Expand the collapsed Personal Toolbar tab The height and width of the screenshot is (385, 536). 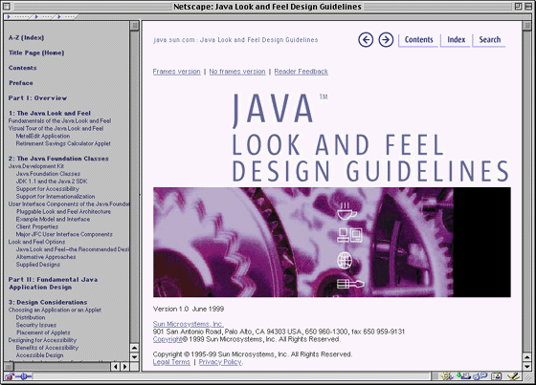point(66,17)
